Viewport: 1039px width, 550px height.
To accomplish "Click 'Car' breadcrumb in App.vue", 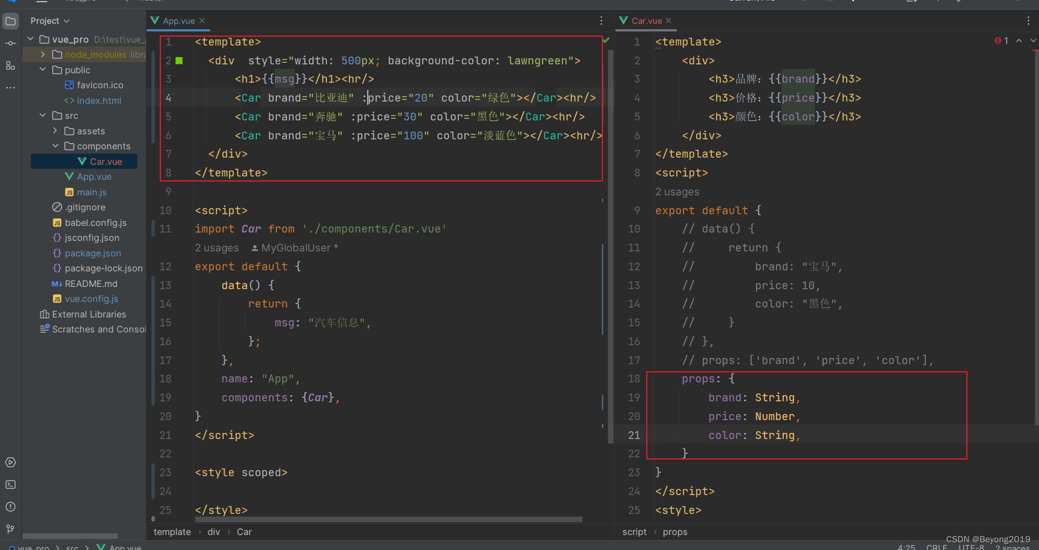I will tap(244, 532).
